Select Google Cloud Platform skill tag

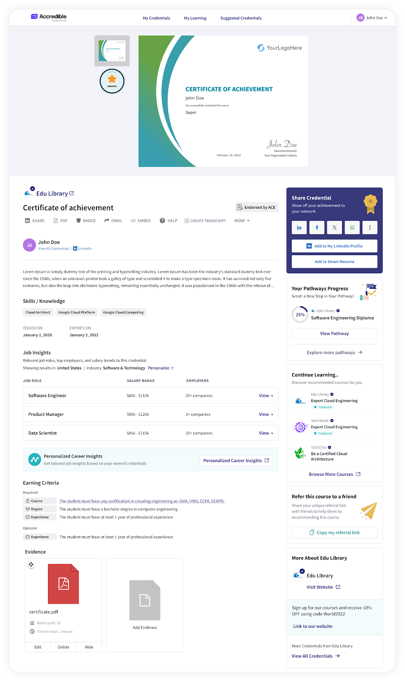[x=77, y=312]
